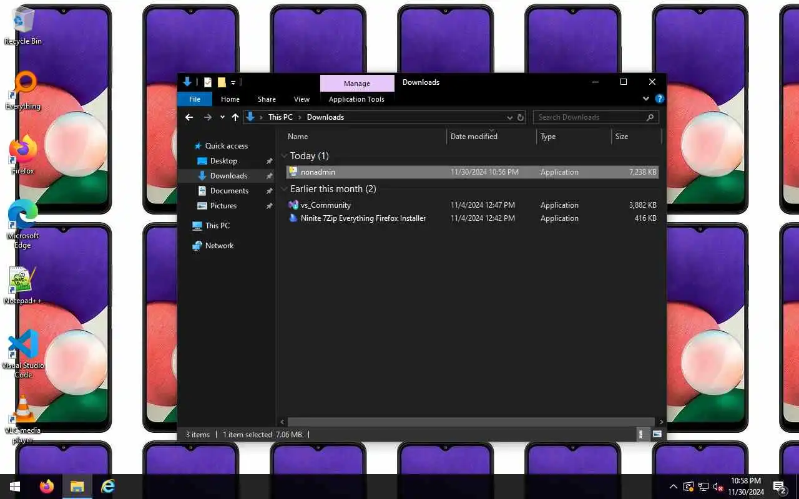Click the horizontal scrollbar track
The image size is (799, 499).
coord(471,422)
